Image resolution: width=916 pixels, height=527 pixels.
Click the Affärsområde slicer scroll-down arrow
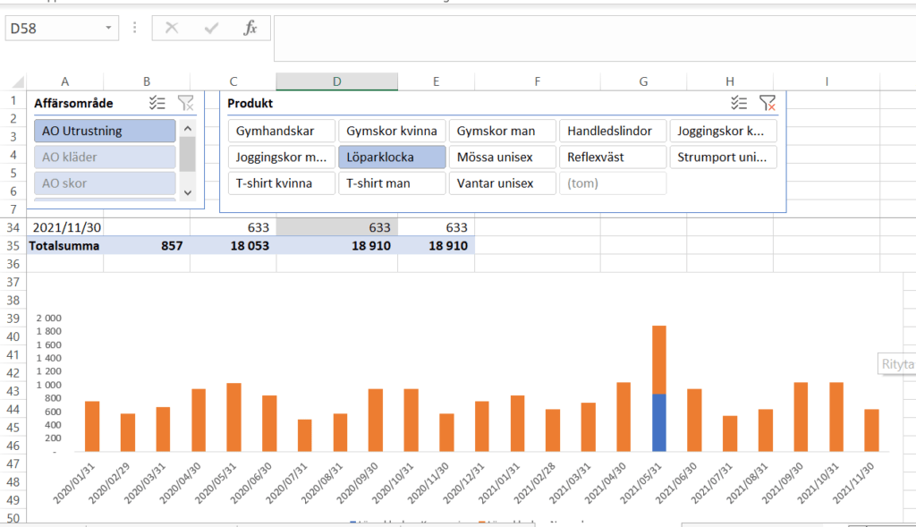pos(187,191)
